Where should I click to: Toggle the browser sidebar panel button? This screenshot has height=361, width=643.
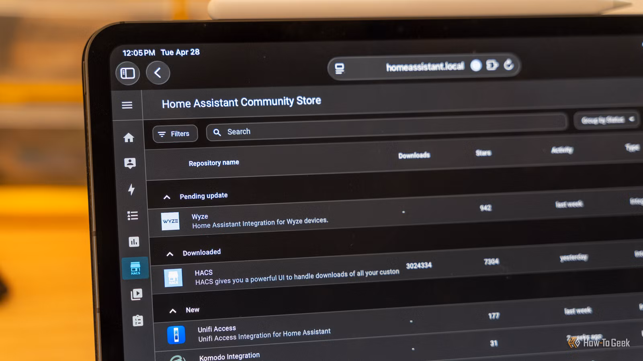click(x=128, y=73)
